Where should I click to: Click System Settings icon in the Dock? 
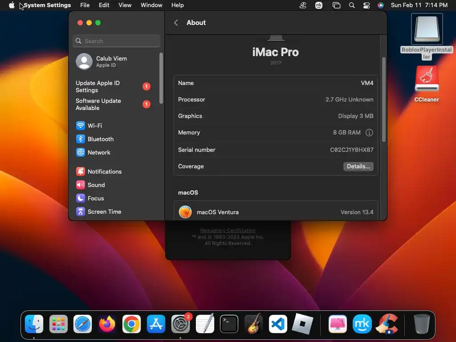pyautogui.click(x=180, y=324)
